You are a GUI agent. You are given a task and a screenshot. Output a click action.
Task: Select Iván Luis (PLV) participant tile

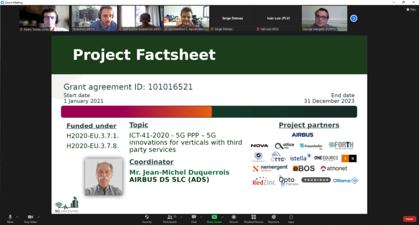point(278,18)
